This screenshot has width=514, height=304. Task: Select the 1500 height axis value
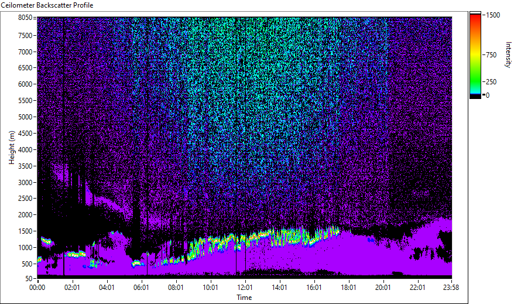tap(25, 231)
